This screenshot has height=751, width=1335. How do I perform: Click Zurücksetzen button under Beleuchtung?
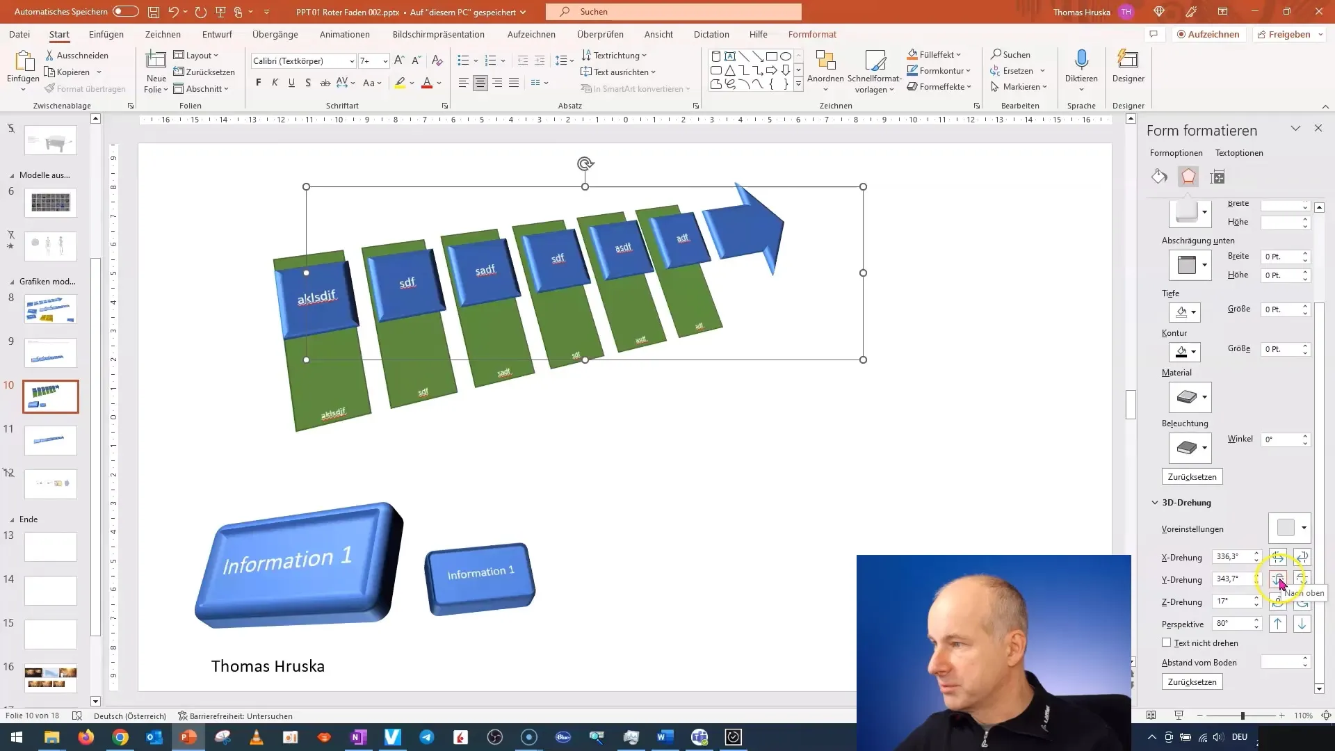pyautogui.click(x=1192, y=477)
